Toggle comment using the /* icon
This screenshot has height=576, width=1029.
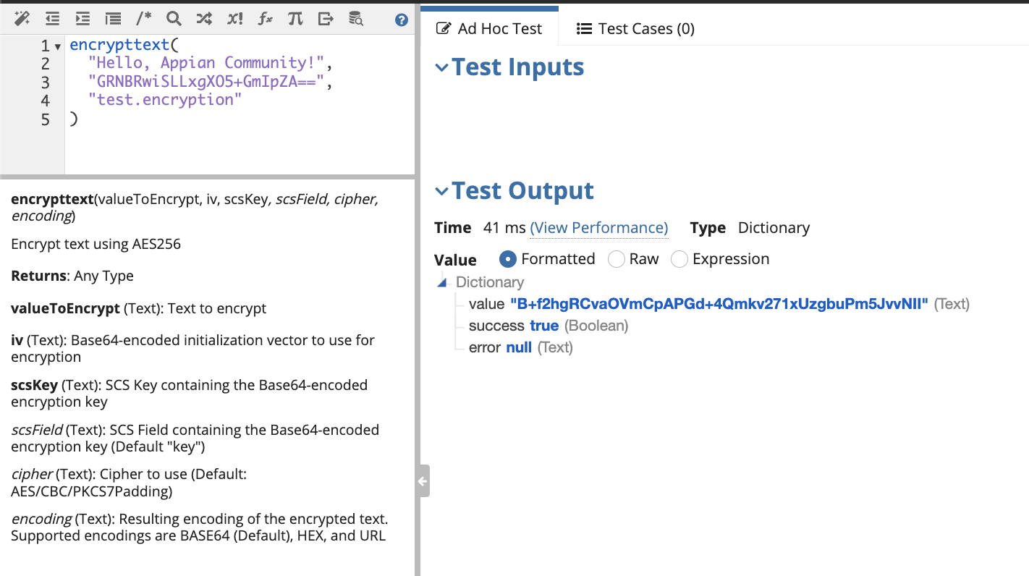point(143,19)
